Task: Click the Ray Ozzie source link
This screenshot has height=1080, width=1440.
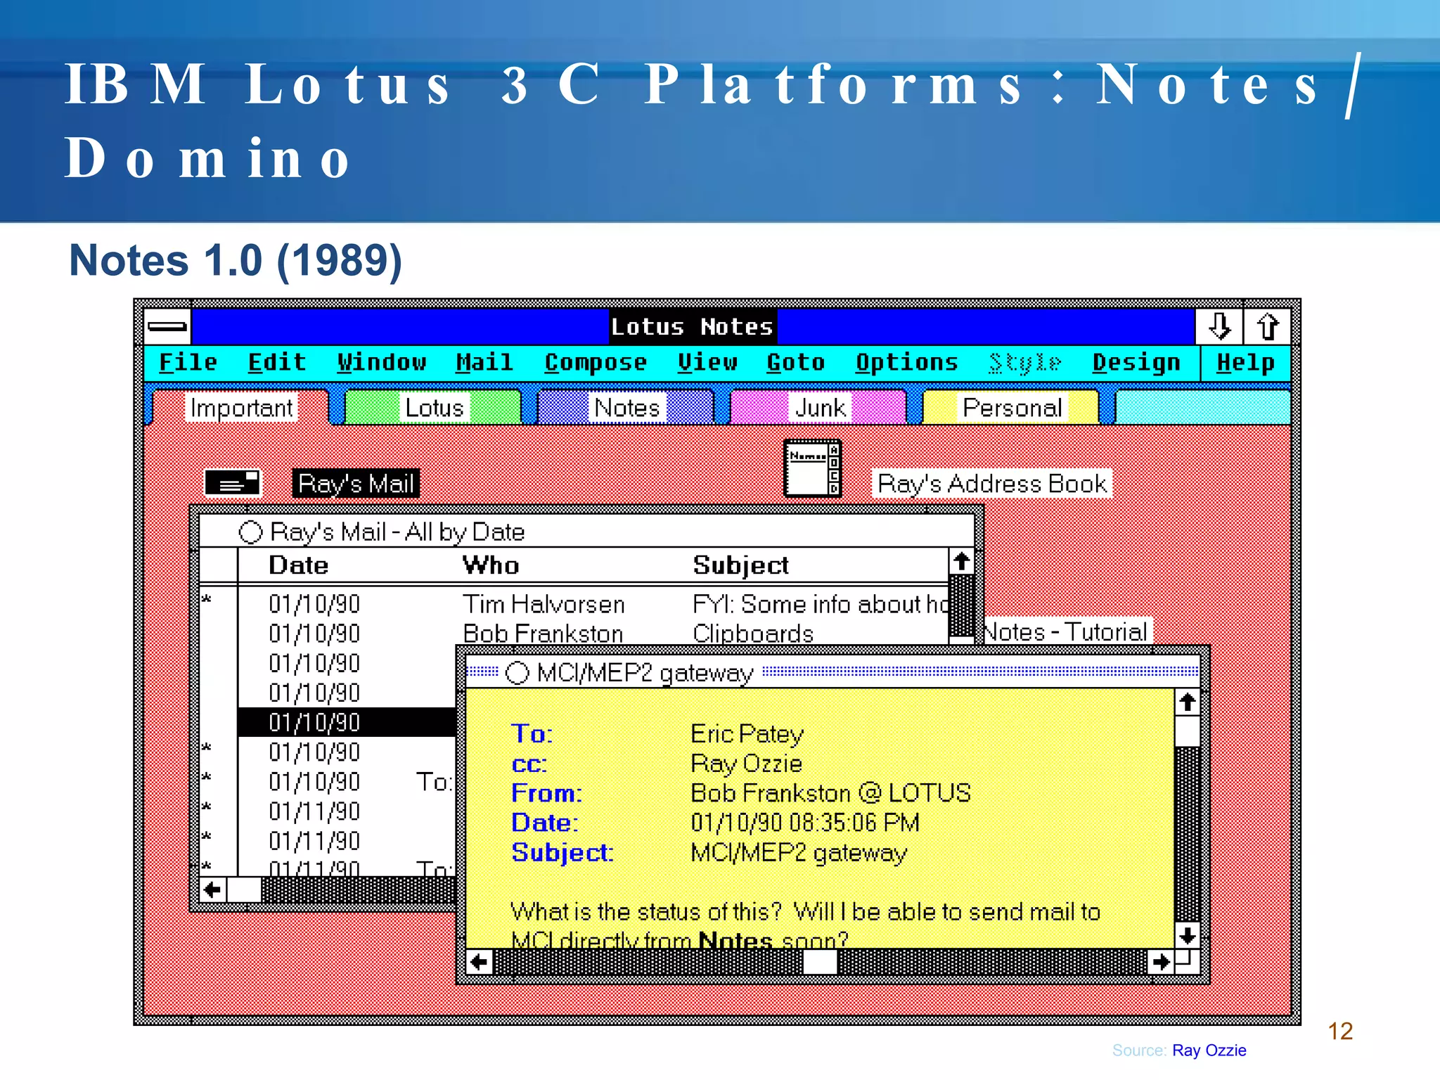Action: coord(1209,1050)
